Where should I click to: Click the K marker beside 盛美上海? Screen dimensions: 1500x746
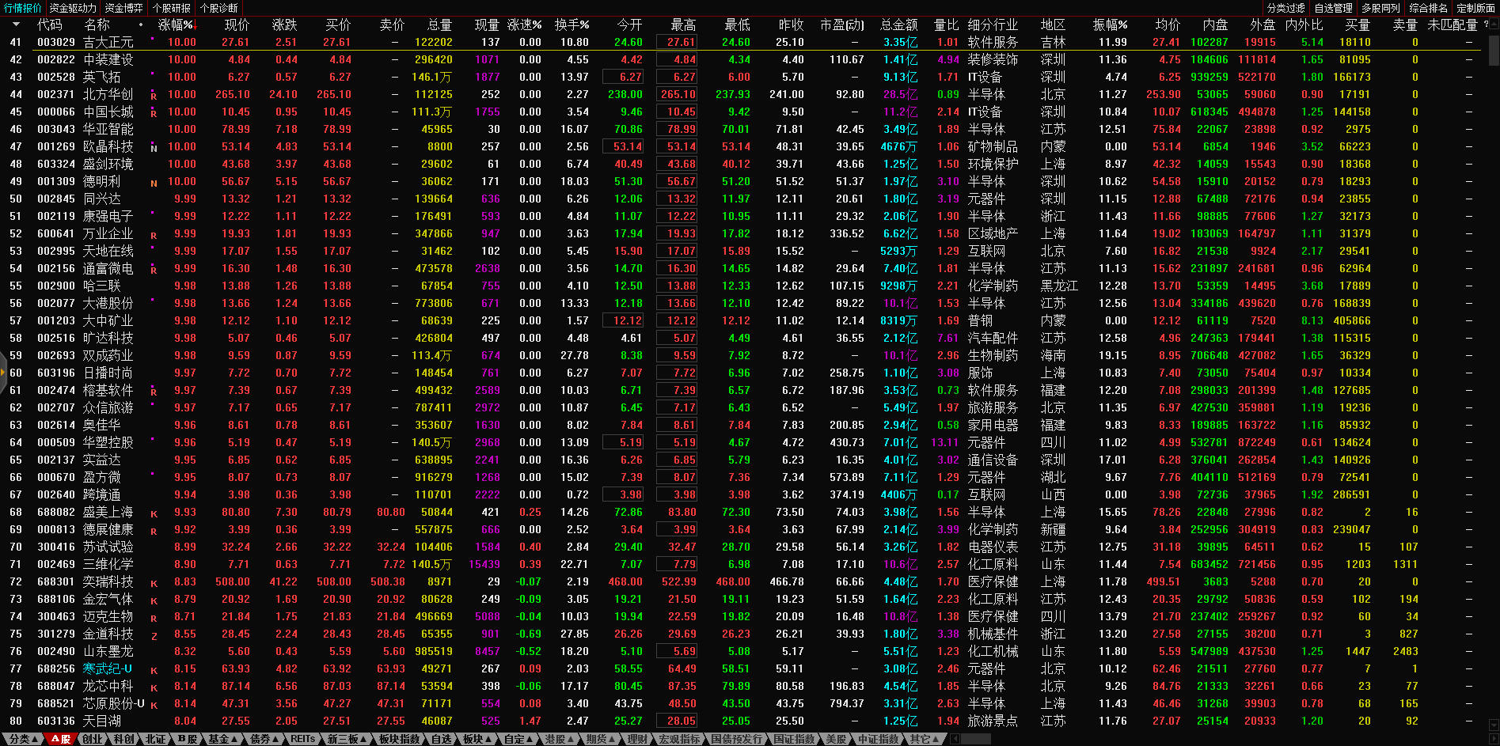(154, 513)
